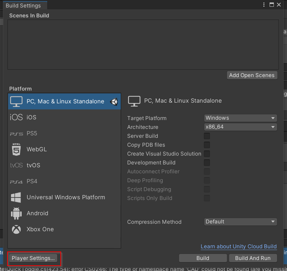287x271 pixels.
Task: Toggle the Autoconnect Profiler checkbox
Action: coord(207,172)
